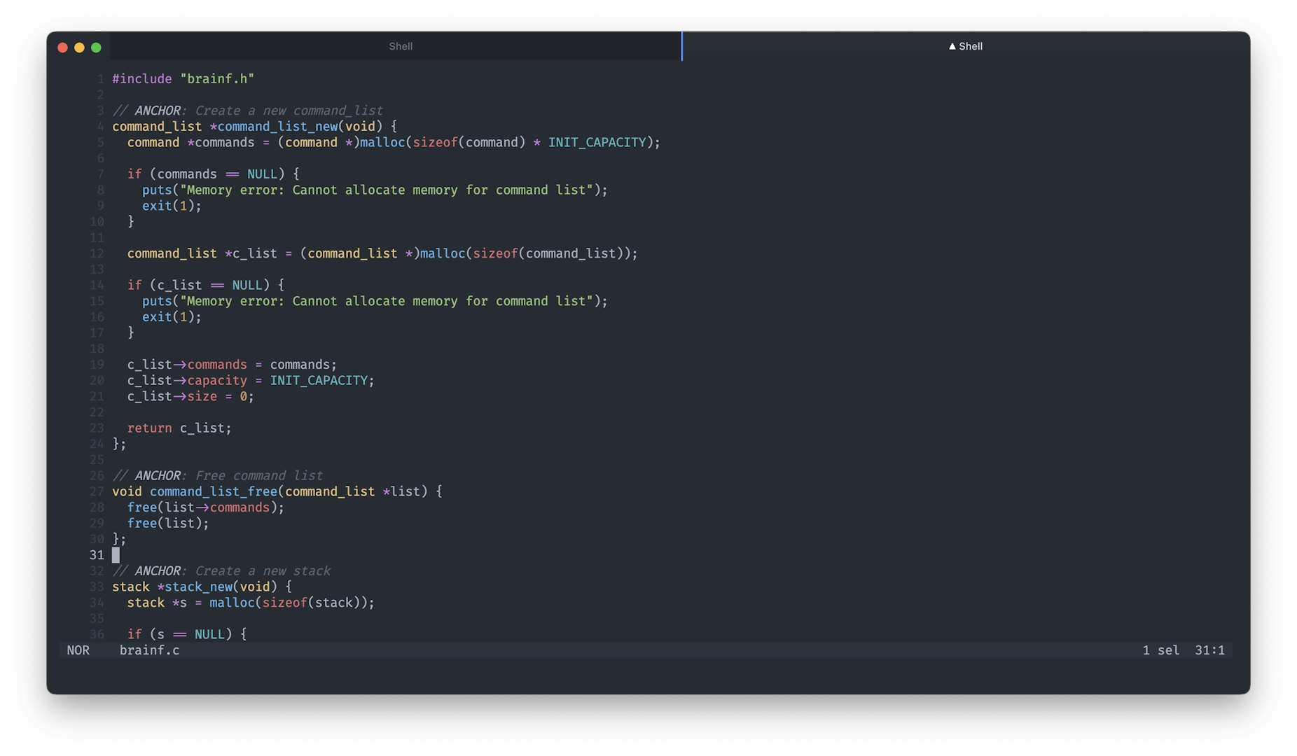Image resolution: width=1297 pixels, height=756 pixels.
Task: Click line number 12 in the gutter
Action: pos(97,253)
